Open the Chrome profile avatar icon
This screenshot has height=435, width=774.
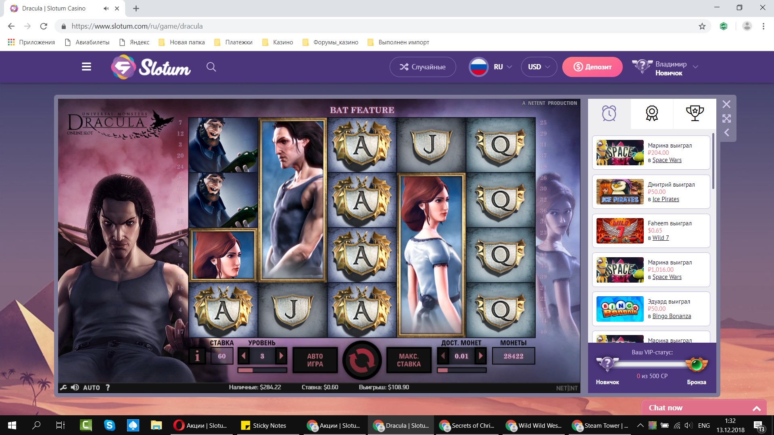747,26
